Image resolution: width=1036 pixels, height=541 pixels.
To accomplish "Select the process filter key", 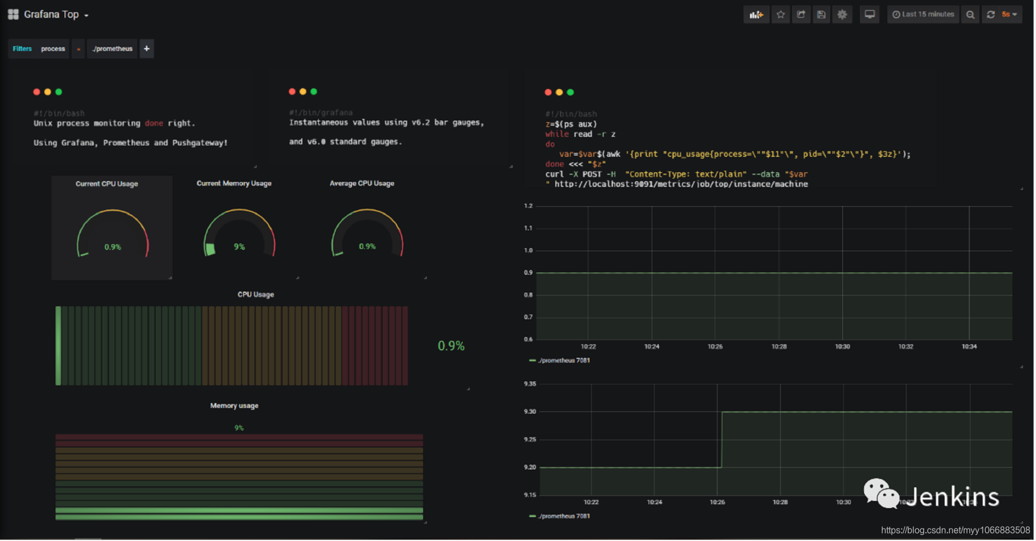I will click(x=53, y=49).
